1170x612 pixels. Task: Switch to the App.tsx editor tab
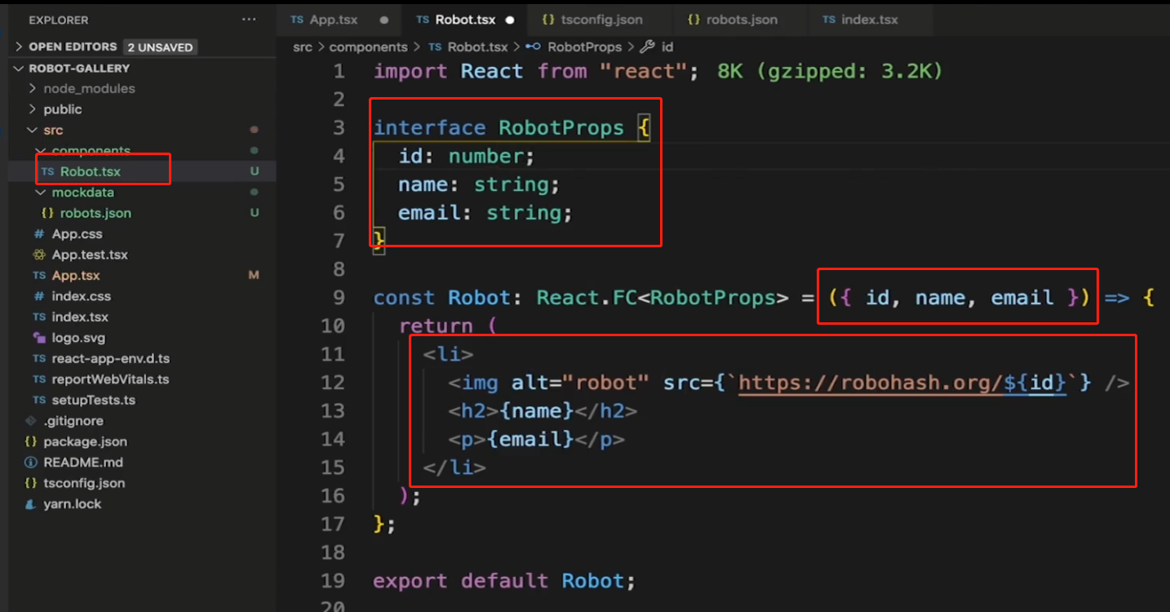[340, 20]
